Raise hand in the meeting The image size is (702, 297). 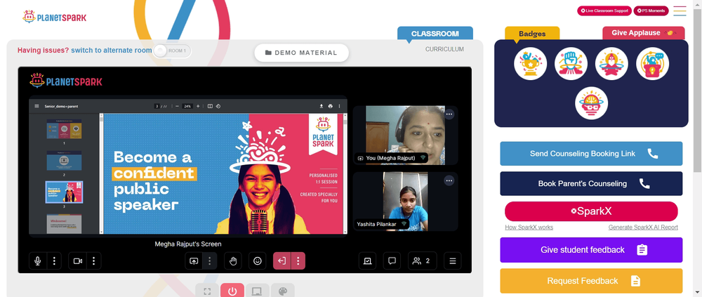[x=233, y=260]
